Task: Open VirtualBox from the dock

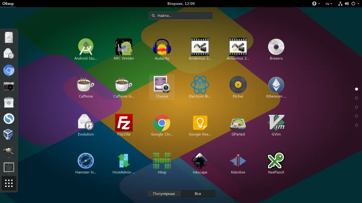Action: pyautogui.click(x=9, y=135)
